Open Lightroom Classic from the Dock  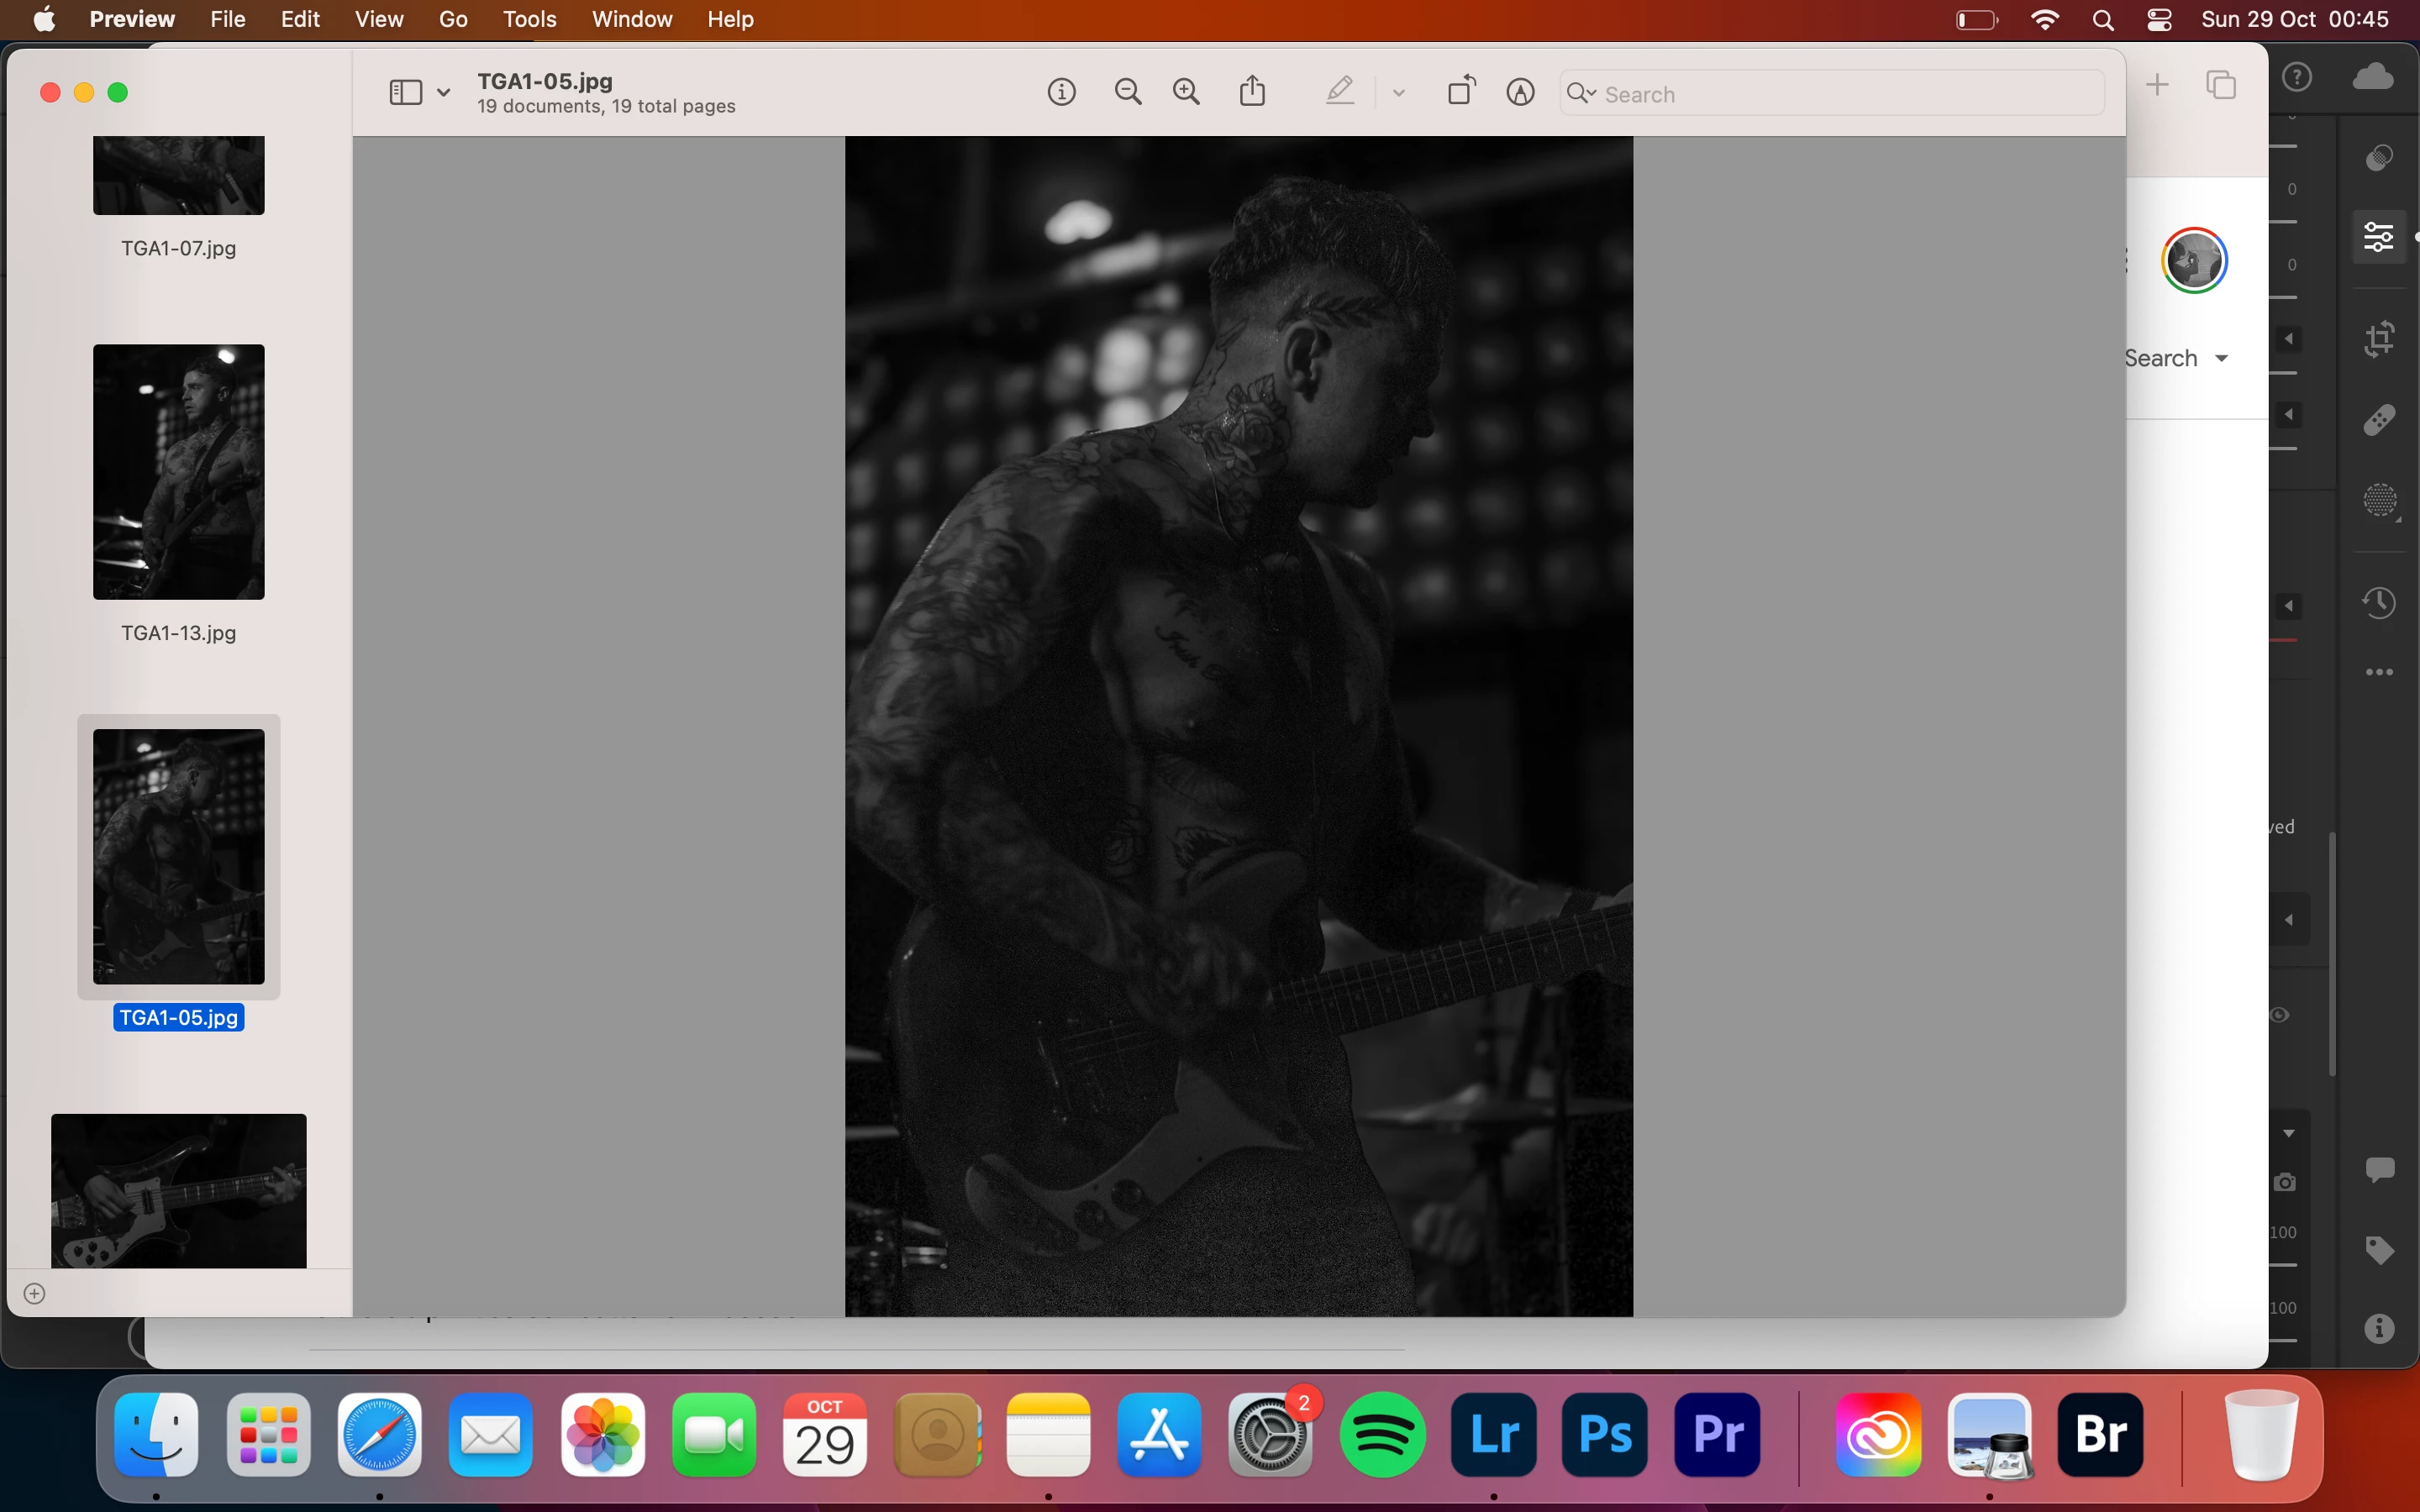(1494, 1435)
